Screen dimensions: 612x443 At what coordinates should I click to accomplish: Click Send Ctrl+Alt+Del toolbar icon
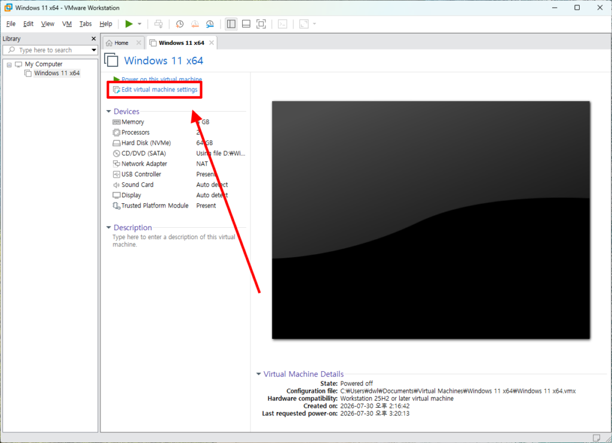[x=158, y=24]
